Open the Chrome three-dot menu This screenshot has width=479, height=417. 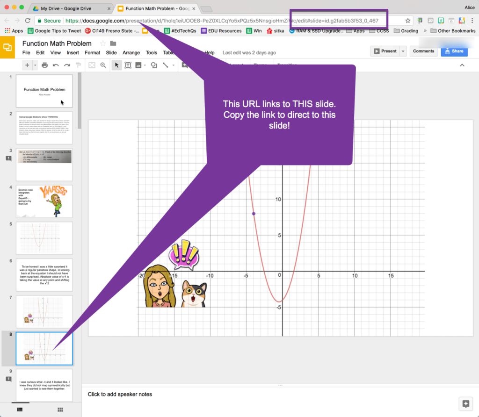pyautogui.click(x=472, y=21)
